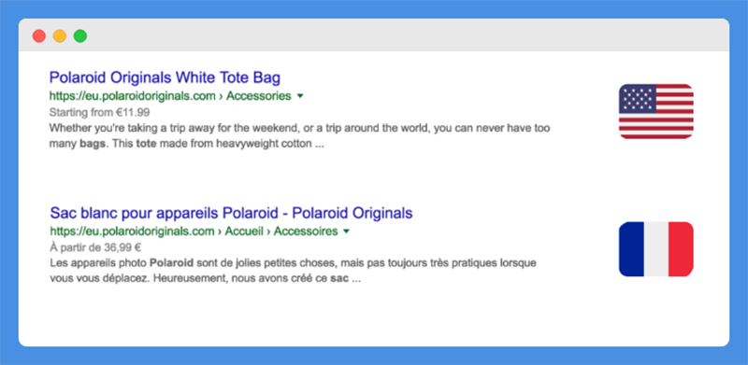748x365 pixels.
Task: Open the Polaroid Originals White Tote Bag result
Action: (x=165, y=77)
